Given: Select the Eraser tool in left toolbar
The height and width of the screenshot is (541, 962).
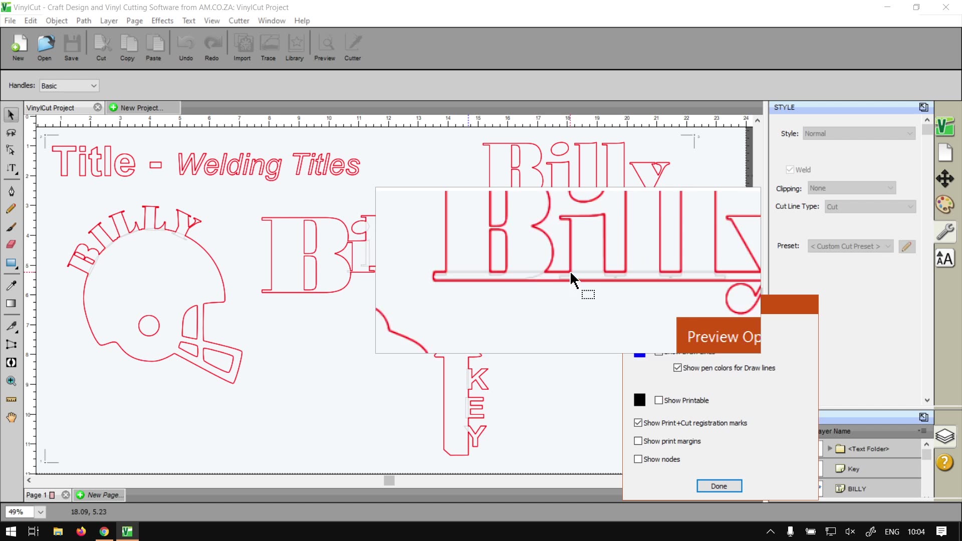Looking at the screenshot, I should pyautogui.click(x=11, y=244).
